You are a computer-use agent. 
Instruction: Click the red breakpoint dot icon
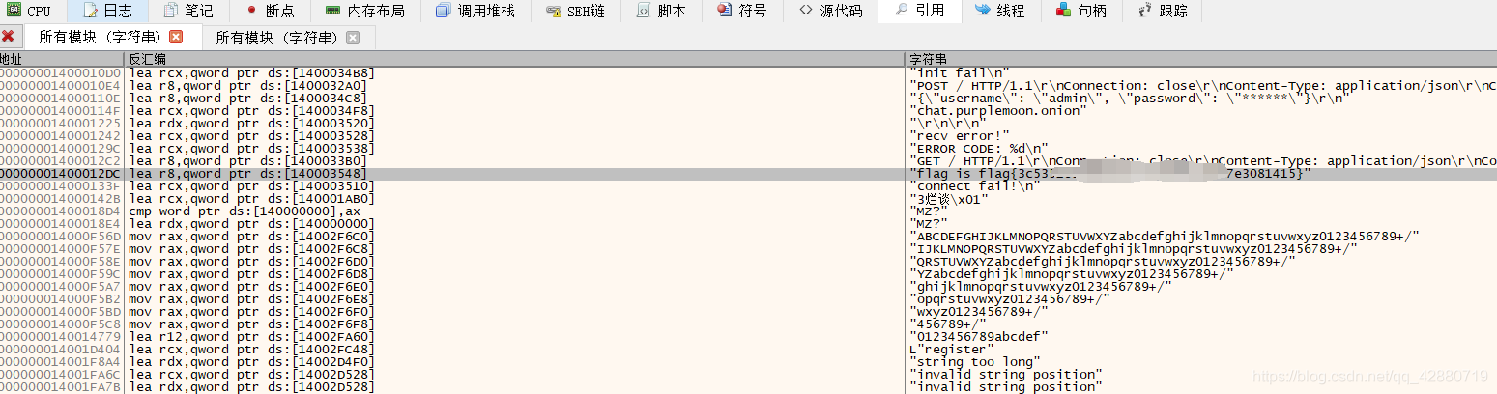[x=252, y=11]
